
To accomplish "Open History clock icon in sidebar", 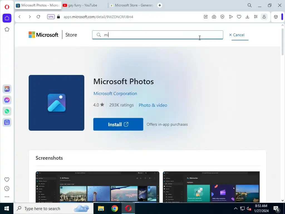I will click(7, 189).
